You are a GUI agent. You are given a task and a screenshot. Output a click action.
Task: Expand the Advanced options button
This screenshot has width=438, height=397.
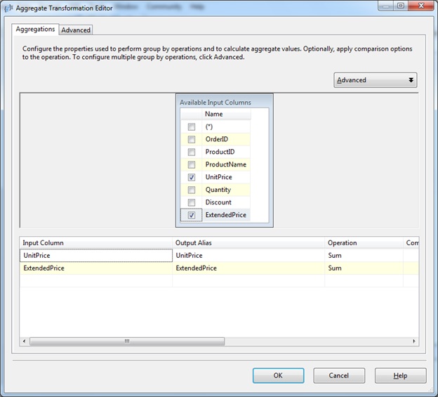click(375, 80)
